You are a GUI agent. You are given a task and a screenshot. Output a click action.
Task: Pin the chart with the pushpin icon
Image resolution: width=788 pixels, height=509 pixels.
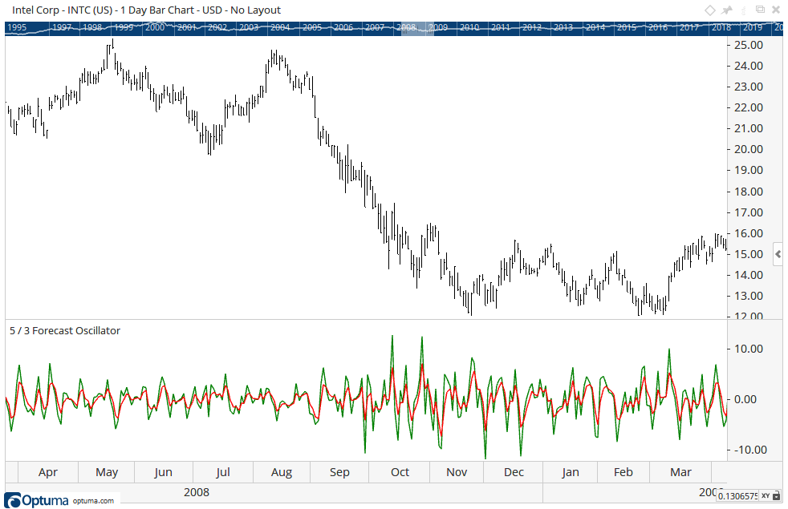[x=727, y=10]
